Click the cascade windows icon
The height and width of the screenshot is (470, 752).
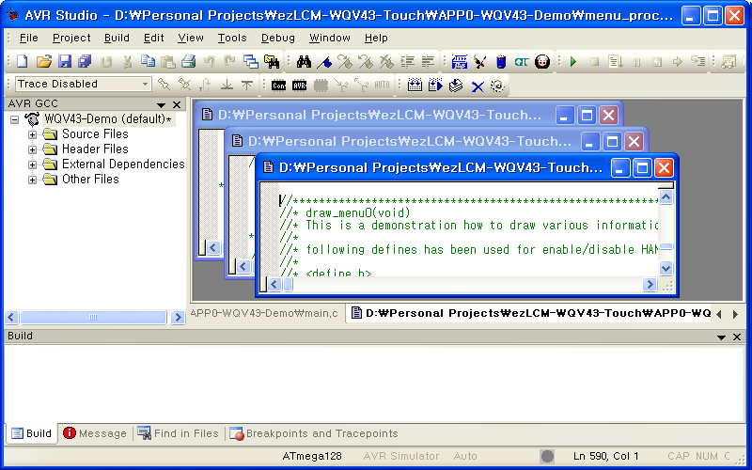coord(250,61)
